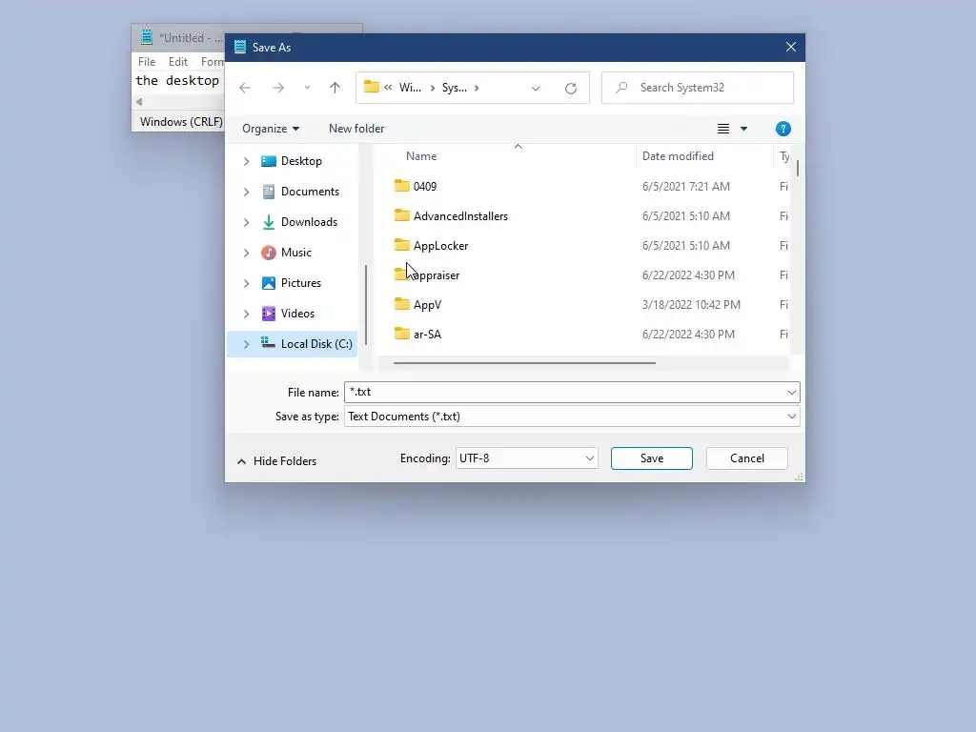Click the Cancel button
Image resolution: width=976 pixels, height=732 pixels.
pos(747,458)
